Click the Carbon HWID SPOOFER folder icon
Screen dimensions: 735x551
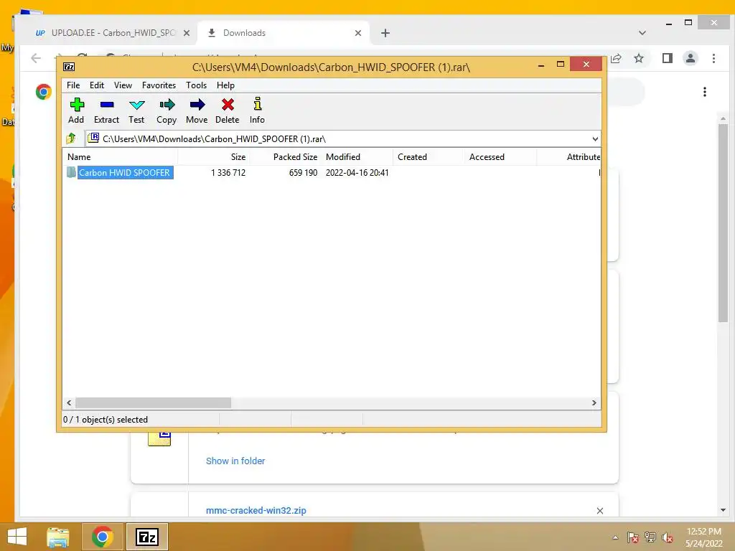click(71, 172)
